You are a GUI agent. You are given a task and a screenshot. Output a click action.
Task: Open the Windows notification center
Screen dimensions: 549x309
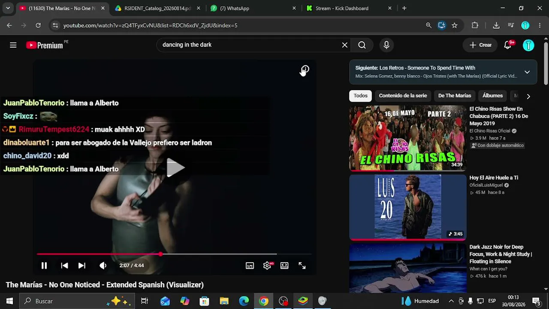point(536,301)
